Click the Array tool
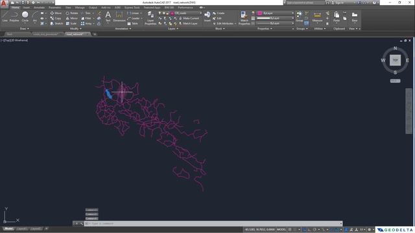 (x=86, y=23)
